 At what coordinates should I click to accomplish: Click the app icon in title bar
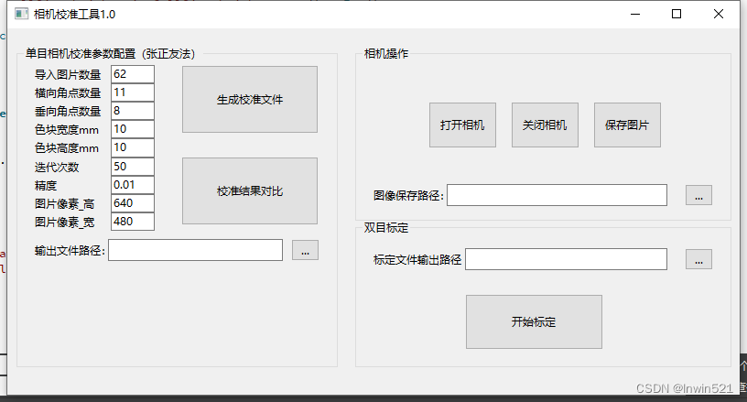pyautogui.click(x=21, y=14)
